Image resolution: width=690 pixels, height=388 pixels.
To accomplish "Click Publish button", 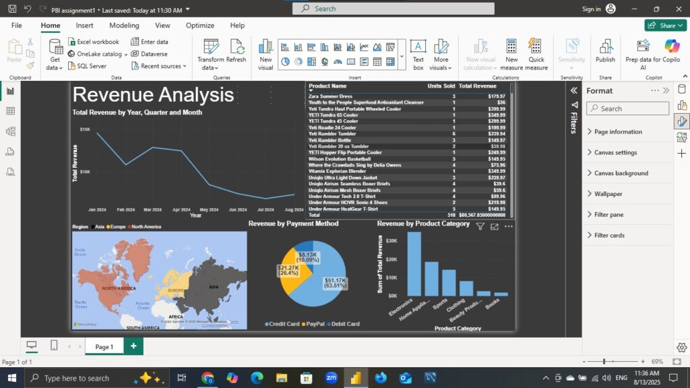I will [x=606, y=51].
